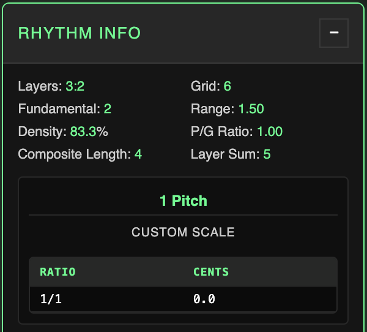Click the RATIO column header
This screenshot has width=367, height=332.
57,271
